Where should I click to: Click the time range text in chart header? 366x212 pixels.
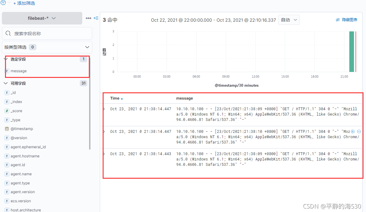[213, 20]
